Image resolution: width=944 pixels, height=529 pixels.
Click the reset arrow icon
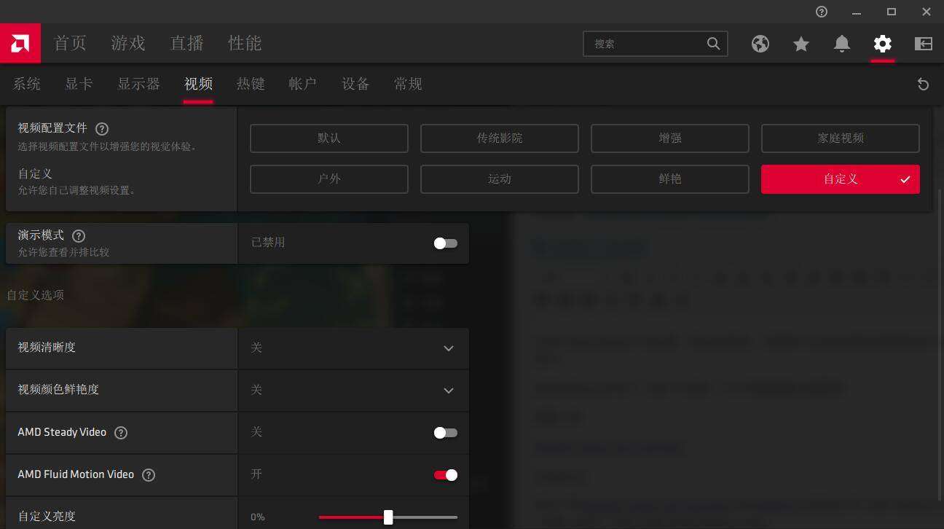coord(923,85)
